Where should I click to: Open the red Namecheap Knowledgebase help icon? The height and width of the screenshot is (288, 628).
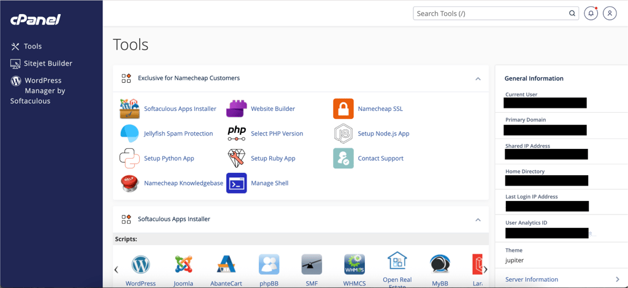[x=129, y=183]
